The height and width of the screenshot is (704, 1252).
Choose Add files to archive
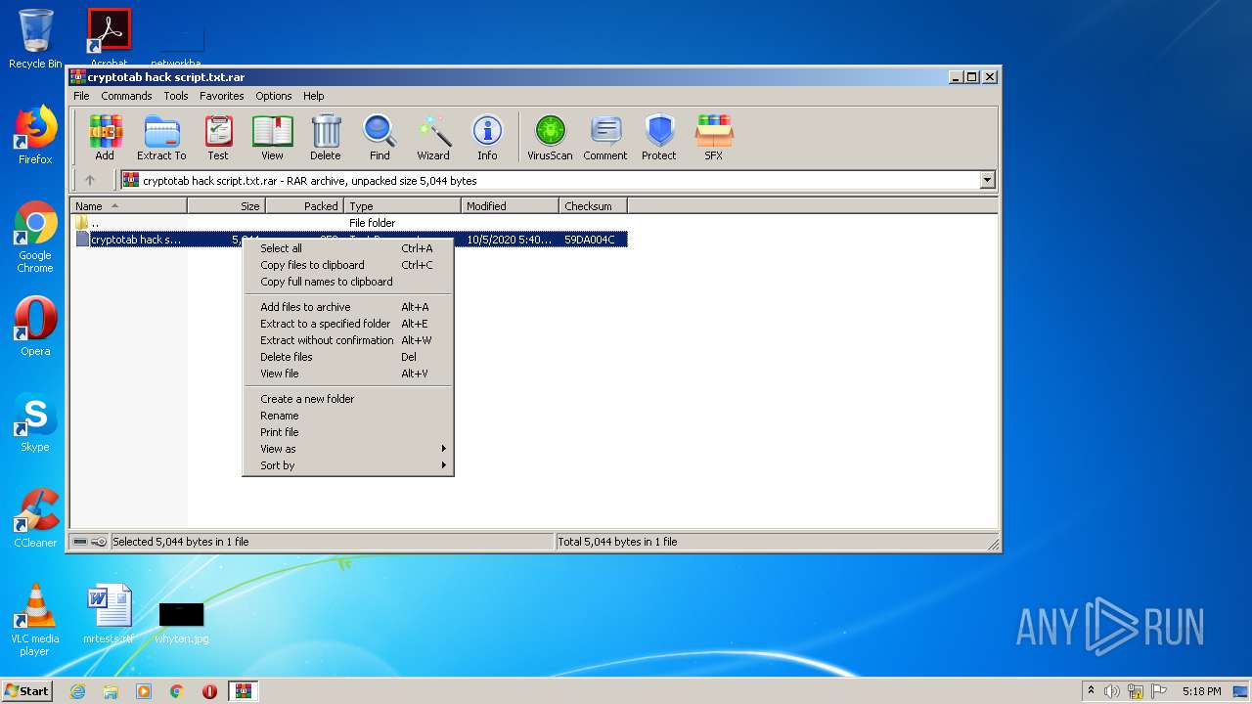[x=348, y=307]
